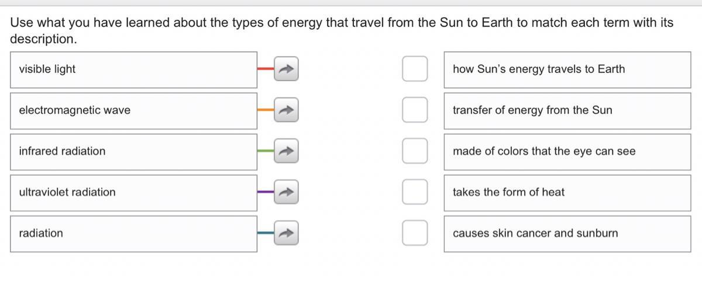Select the radiation term box

(133, 234)
